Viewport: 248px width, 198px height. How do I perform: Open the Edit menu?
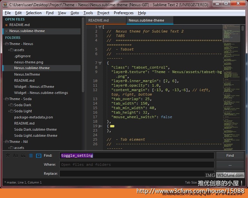click(x=18, y=13)
